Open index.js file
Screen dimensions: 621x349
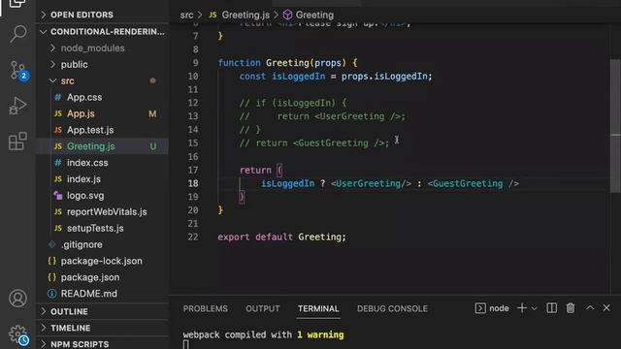point(102,178)
